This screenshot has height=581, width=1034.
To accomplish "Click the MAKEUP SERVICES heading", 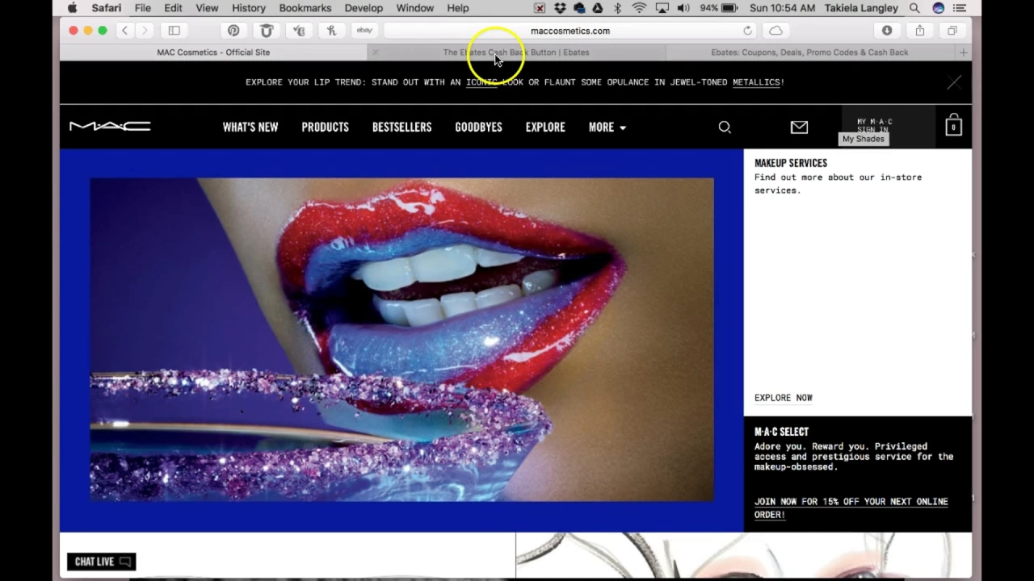I will click(x=791, y=163).
